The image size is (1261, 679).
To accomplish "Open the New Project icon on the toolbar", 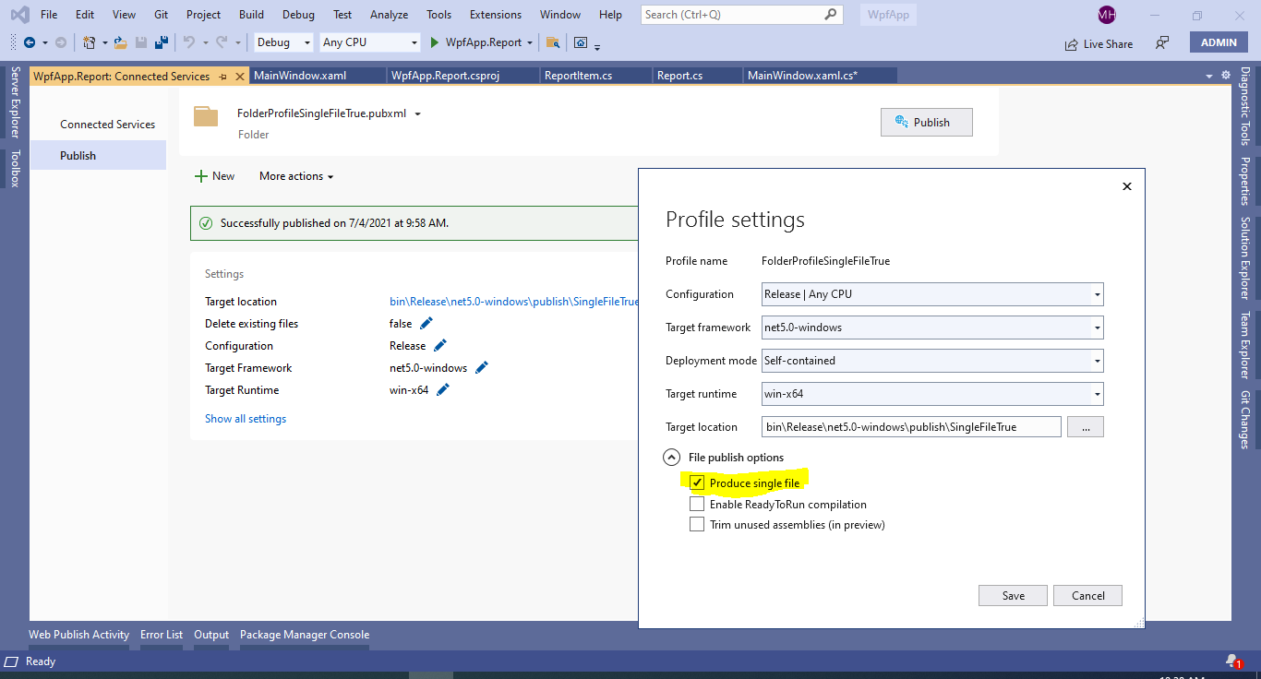I will [88, 42].
